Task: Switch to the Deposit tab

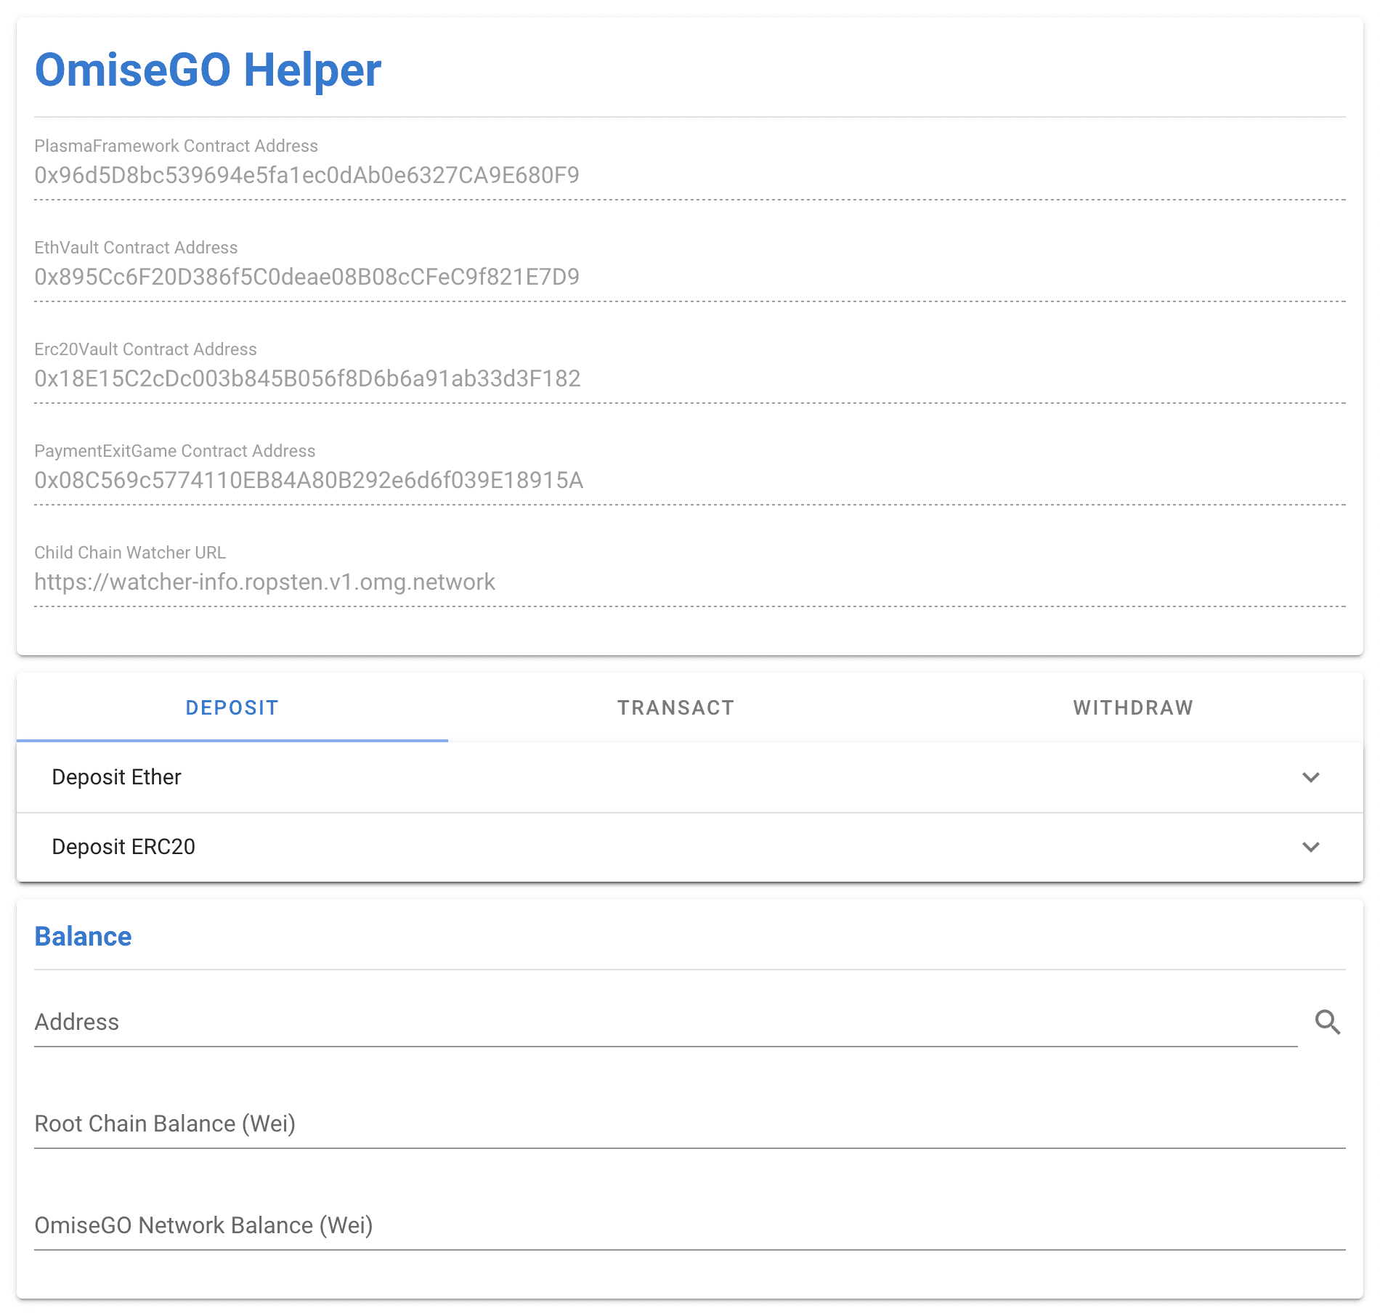Action: point(232,707)
